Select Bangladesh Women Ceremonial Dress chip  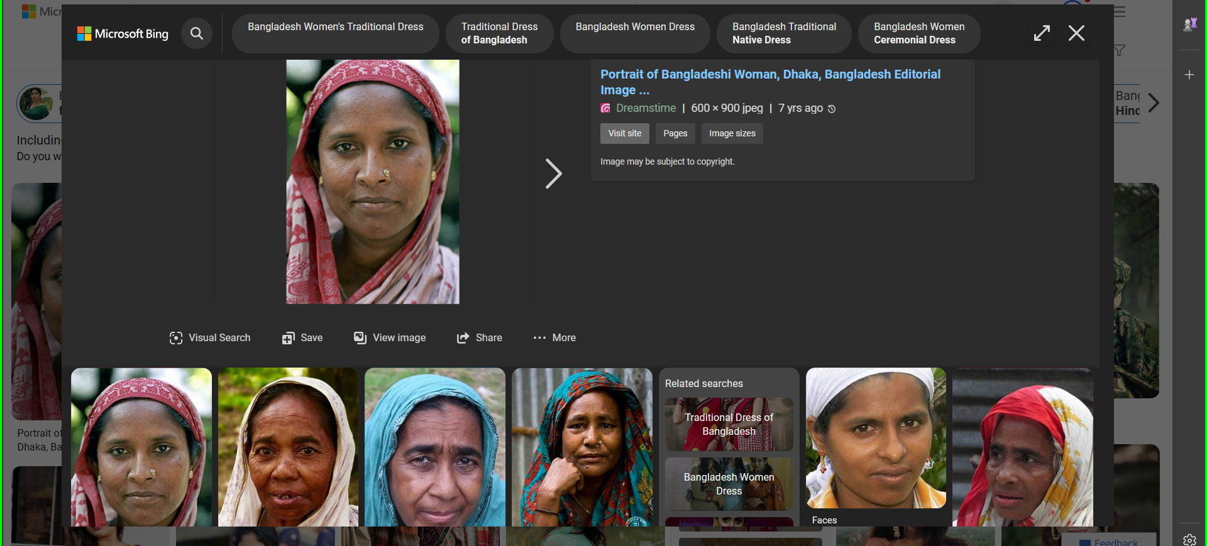pyautogui.click(x=918, y=33)
